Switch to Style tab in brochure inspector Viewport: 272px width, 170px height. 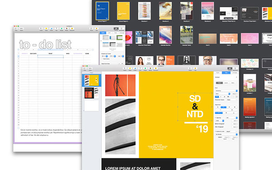click(218, 73)
